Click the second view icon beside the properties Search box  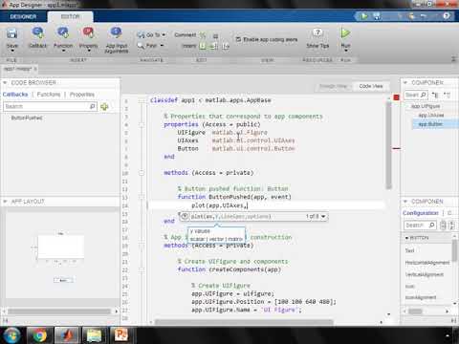(x=451, y=226)
